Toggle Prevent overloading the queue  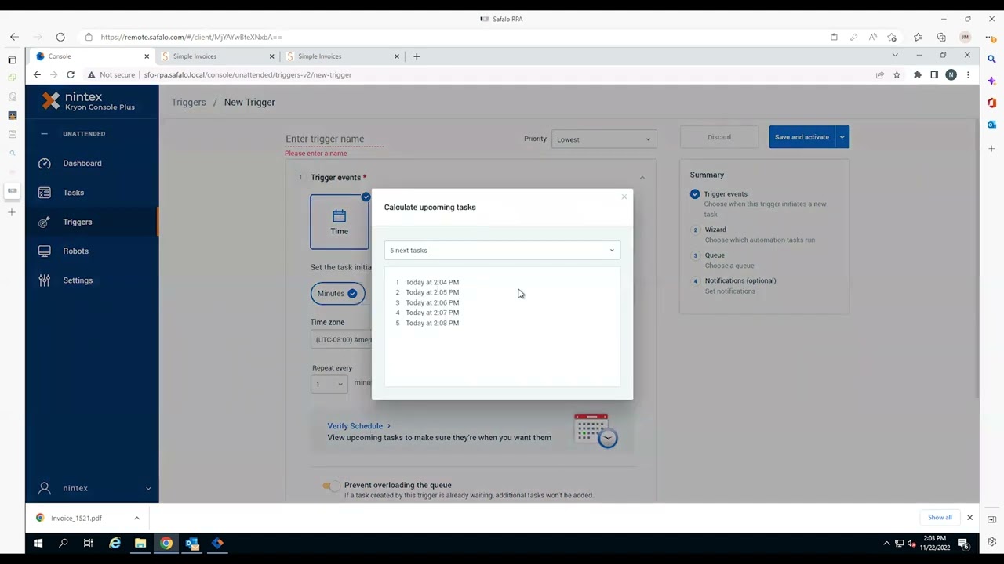point(331,486)
